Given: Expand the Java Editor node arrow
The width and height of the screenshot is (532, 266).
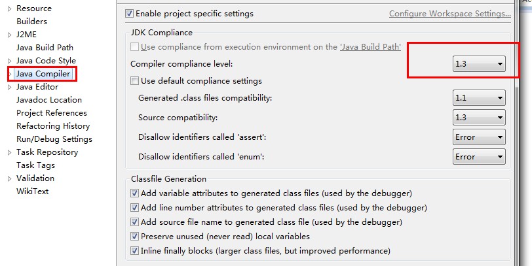Looking at the screenshot, I should [x=9, y=88].
